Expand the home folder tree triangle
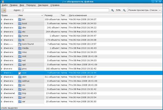 pos(2,36)
